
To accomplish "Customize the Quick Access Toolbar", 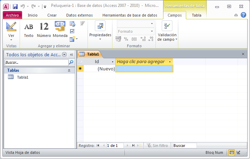I will click(x=45, y=7).
